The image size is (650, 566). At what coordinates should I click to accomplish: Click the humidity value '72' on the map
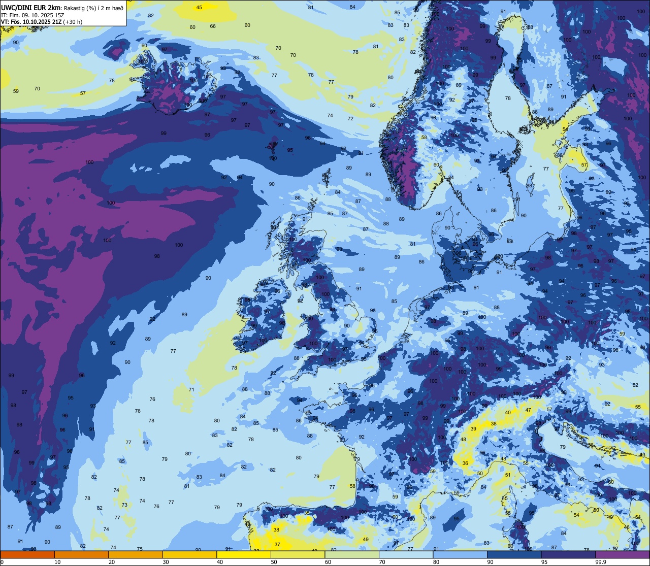350,119
